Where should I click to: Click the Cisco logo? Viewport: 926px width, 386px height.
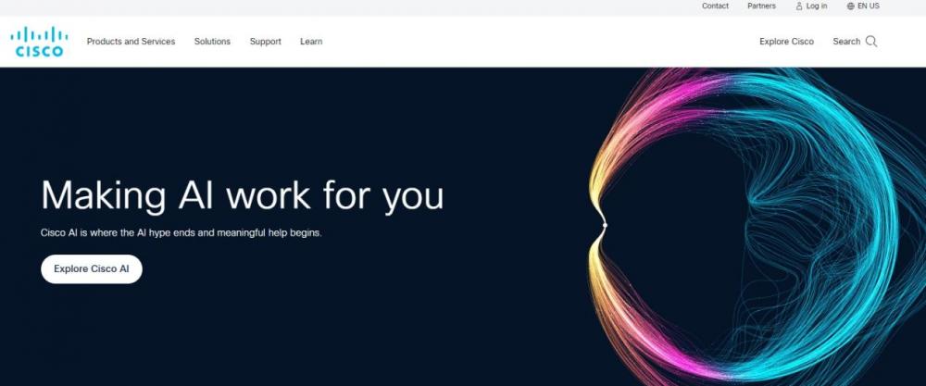click(x=39, y=42)
